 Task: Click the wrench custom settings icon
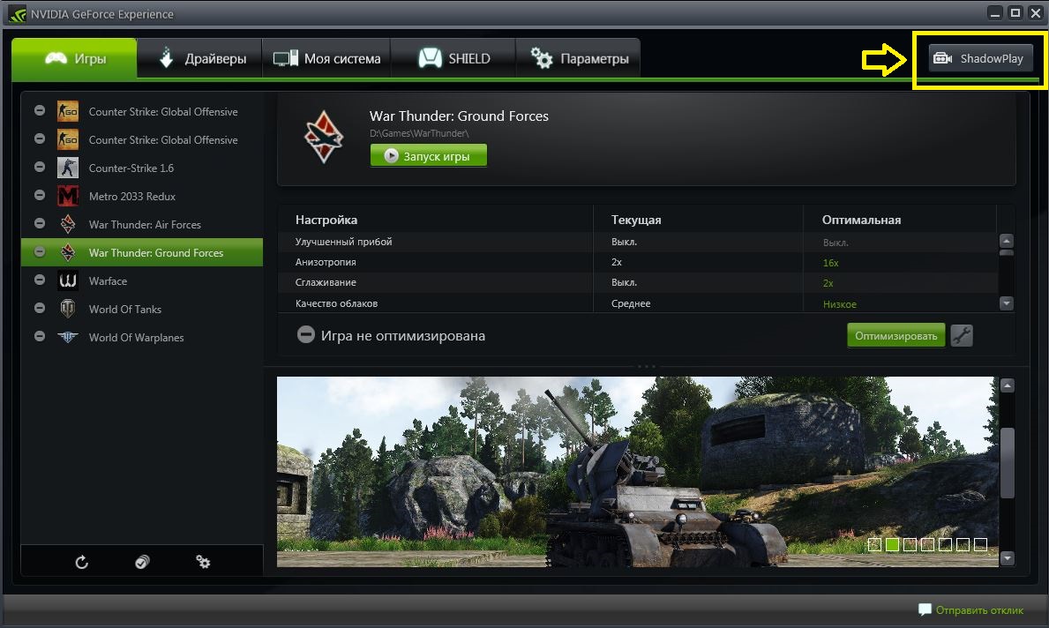coord(962,336)
